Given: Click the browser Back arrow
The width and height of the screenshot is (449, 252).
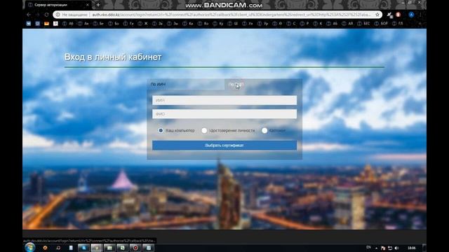Looking at the screenshot, I should tap(29, 15).
